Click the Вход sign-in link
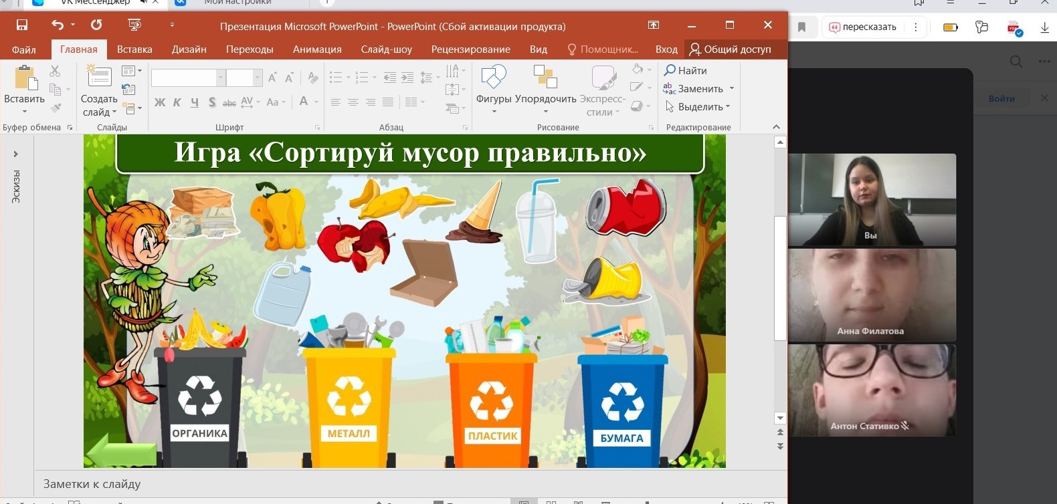This screenshot has height=504, width=1057. point(666,49)
